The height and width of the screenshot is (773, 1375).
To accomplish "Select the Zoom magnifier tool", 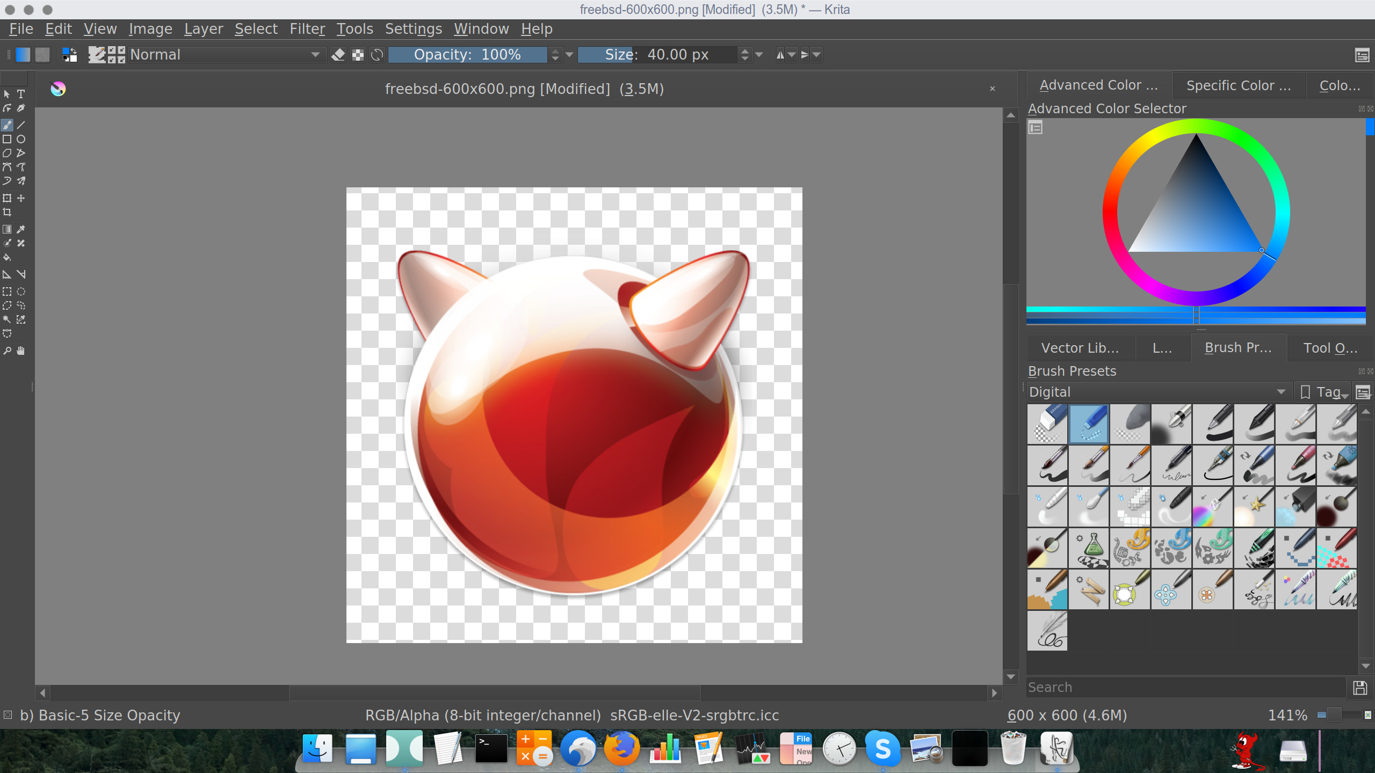I will tap(7, 351).
